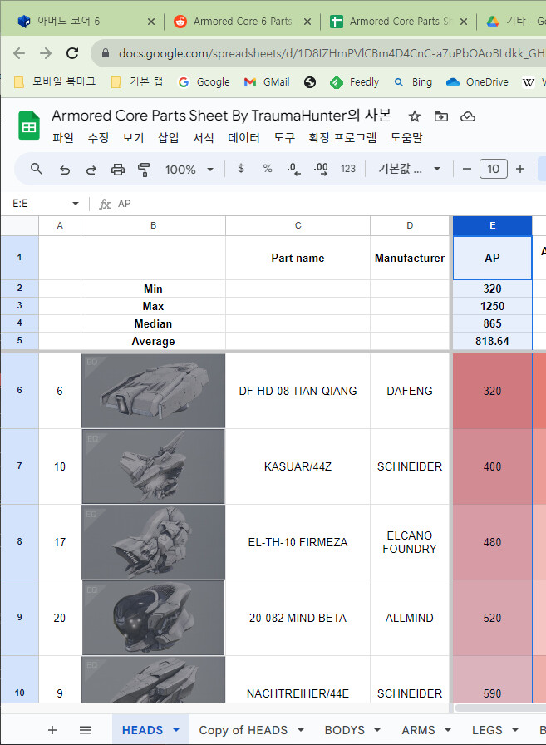This screenshot has height=745, width=546.
Task: Click the formula bar containing AP
Action: point(327,204)
